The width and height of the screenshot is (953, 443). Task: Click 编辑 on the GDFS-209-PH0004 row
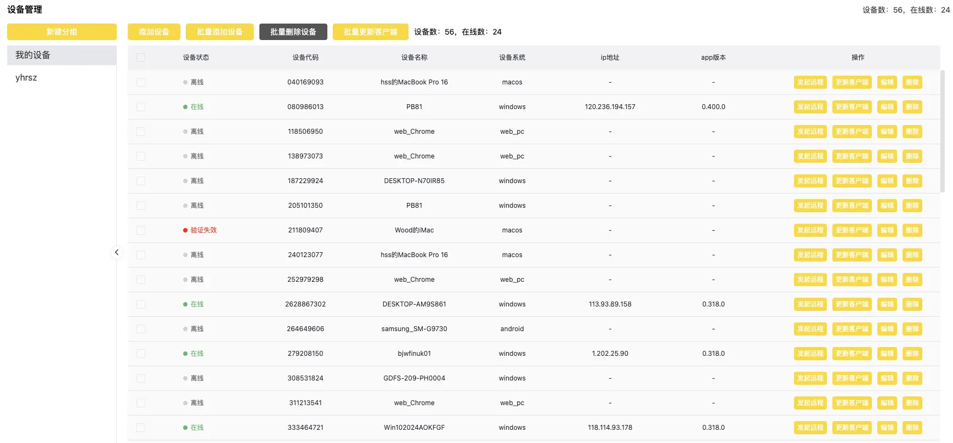tap(887, 378)
